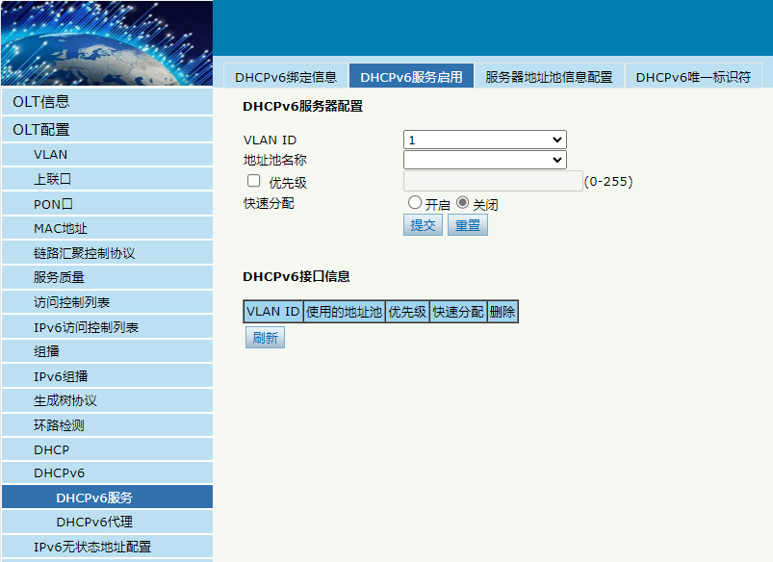
Task: Click the DHCPv6服务器配置 heading
Action: pos(302,106)
